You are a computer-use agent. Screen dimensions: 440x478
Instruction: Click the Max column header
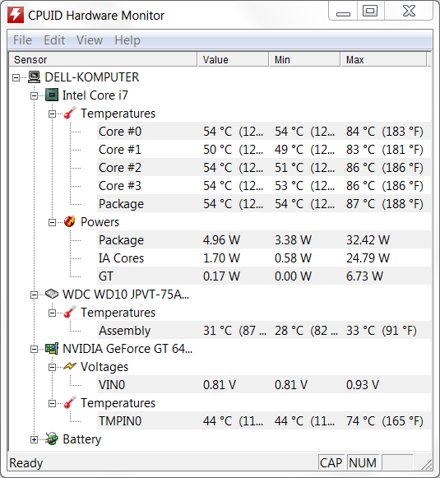pyautogui.click(x=383, y=59)
